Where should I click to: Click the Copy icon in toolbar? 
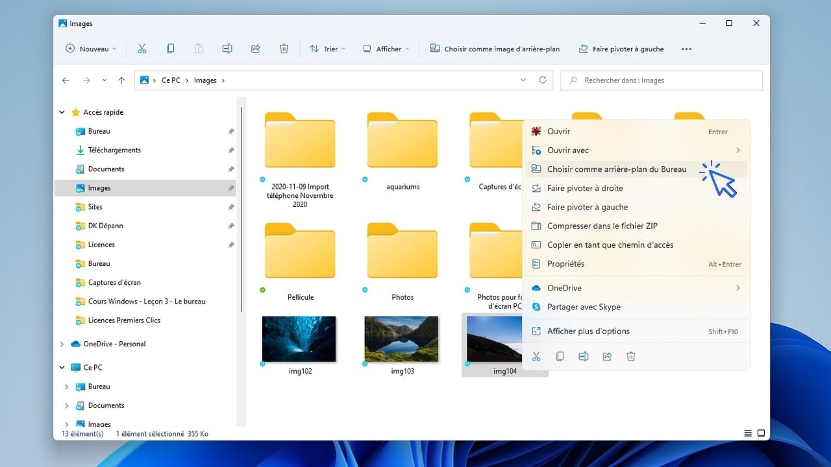point(170,49)
